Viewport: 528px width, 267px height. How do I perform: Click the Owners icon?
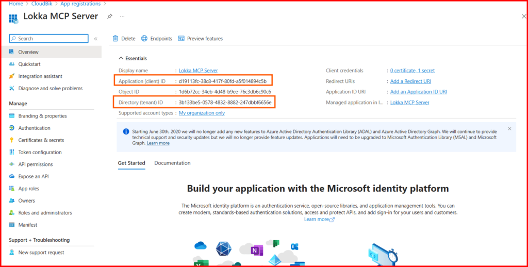12,201
